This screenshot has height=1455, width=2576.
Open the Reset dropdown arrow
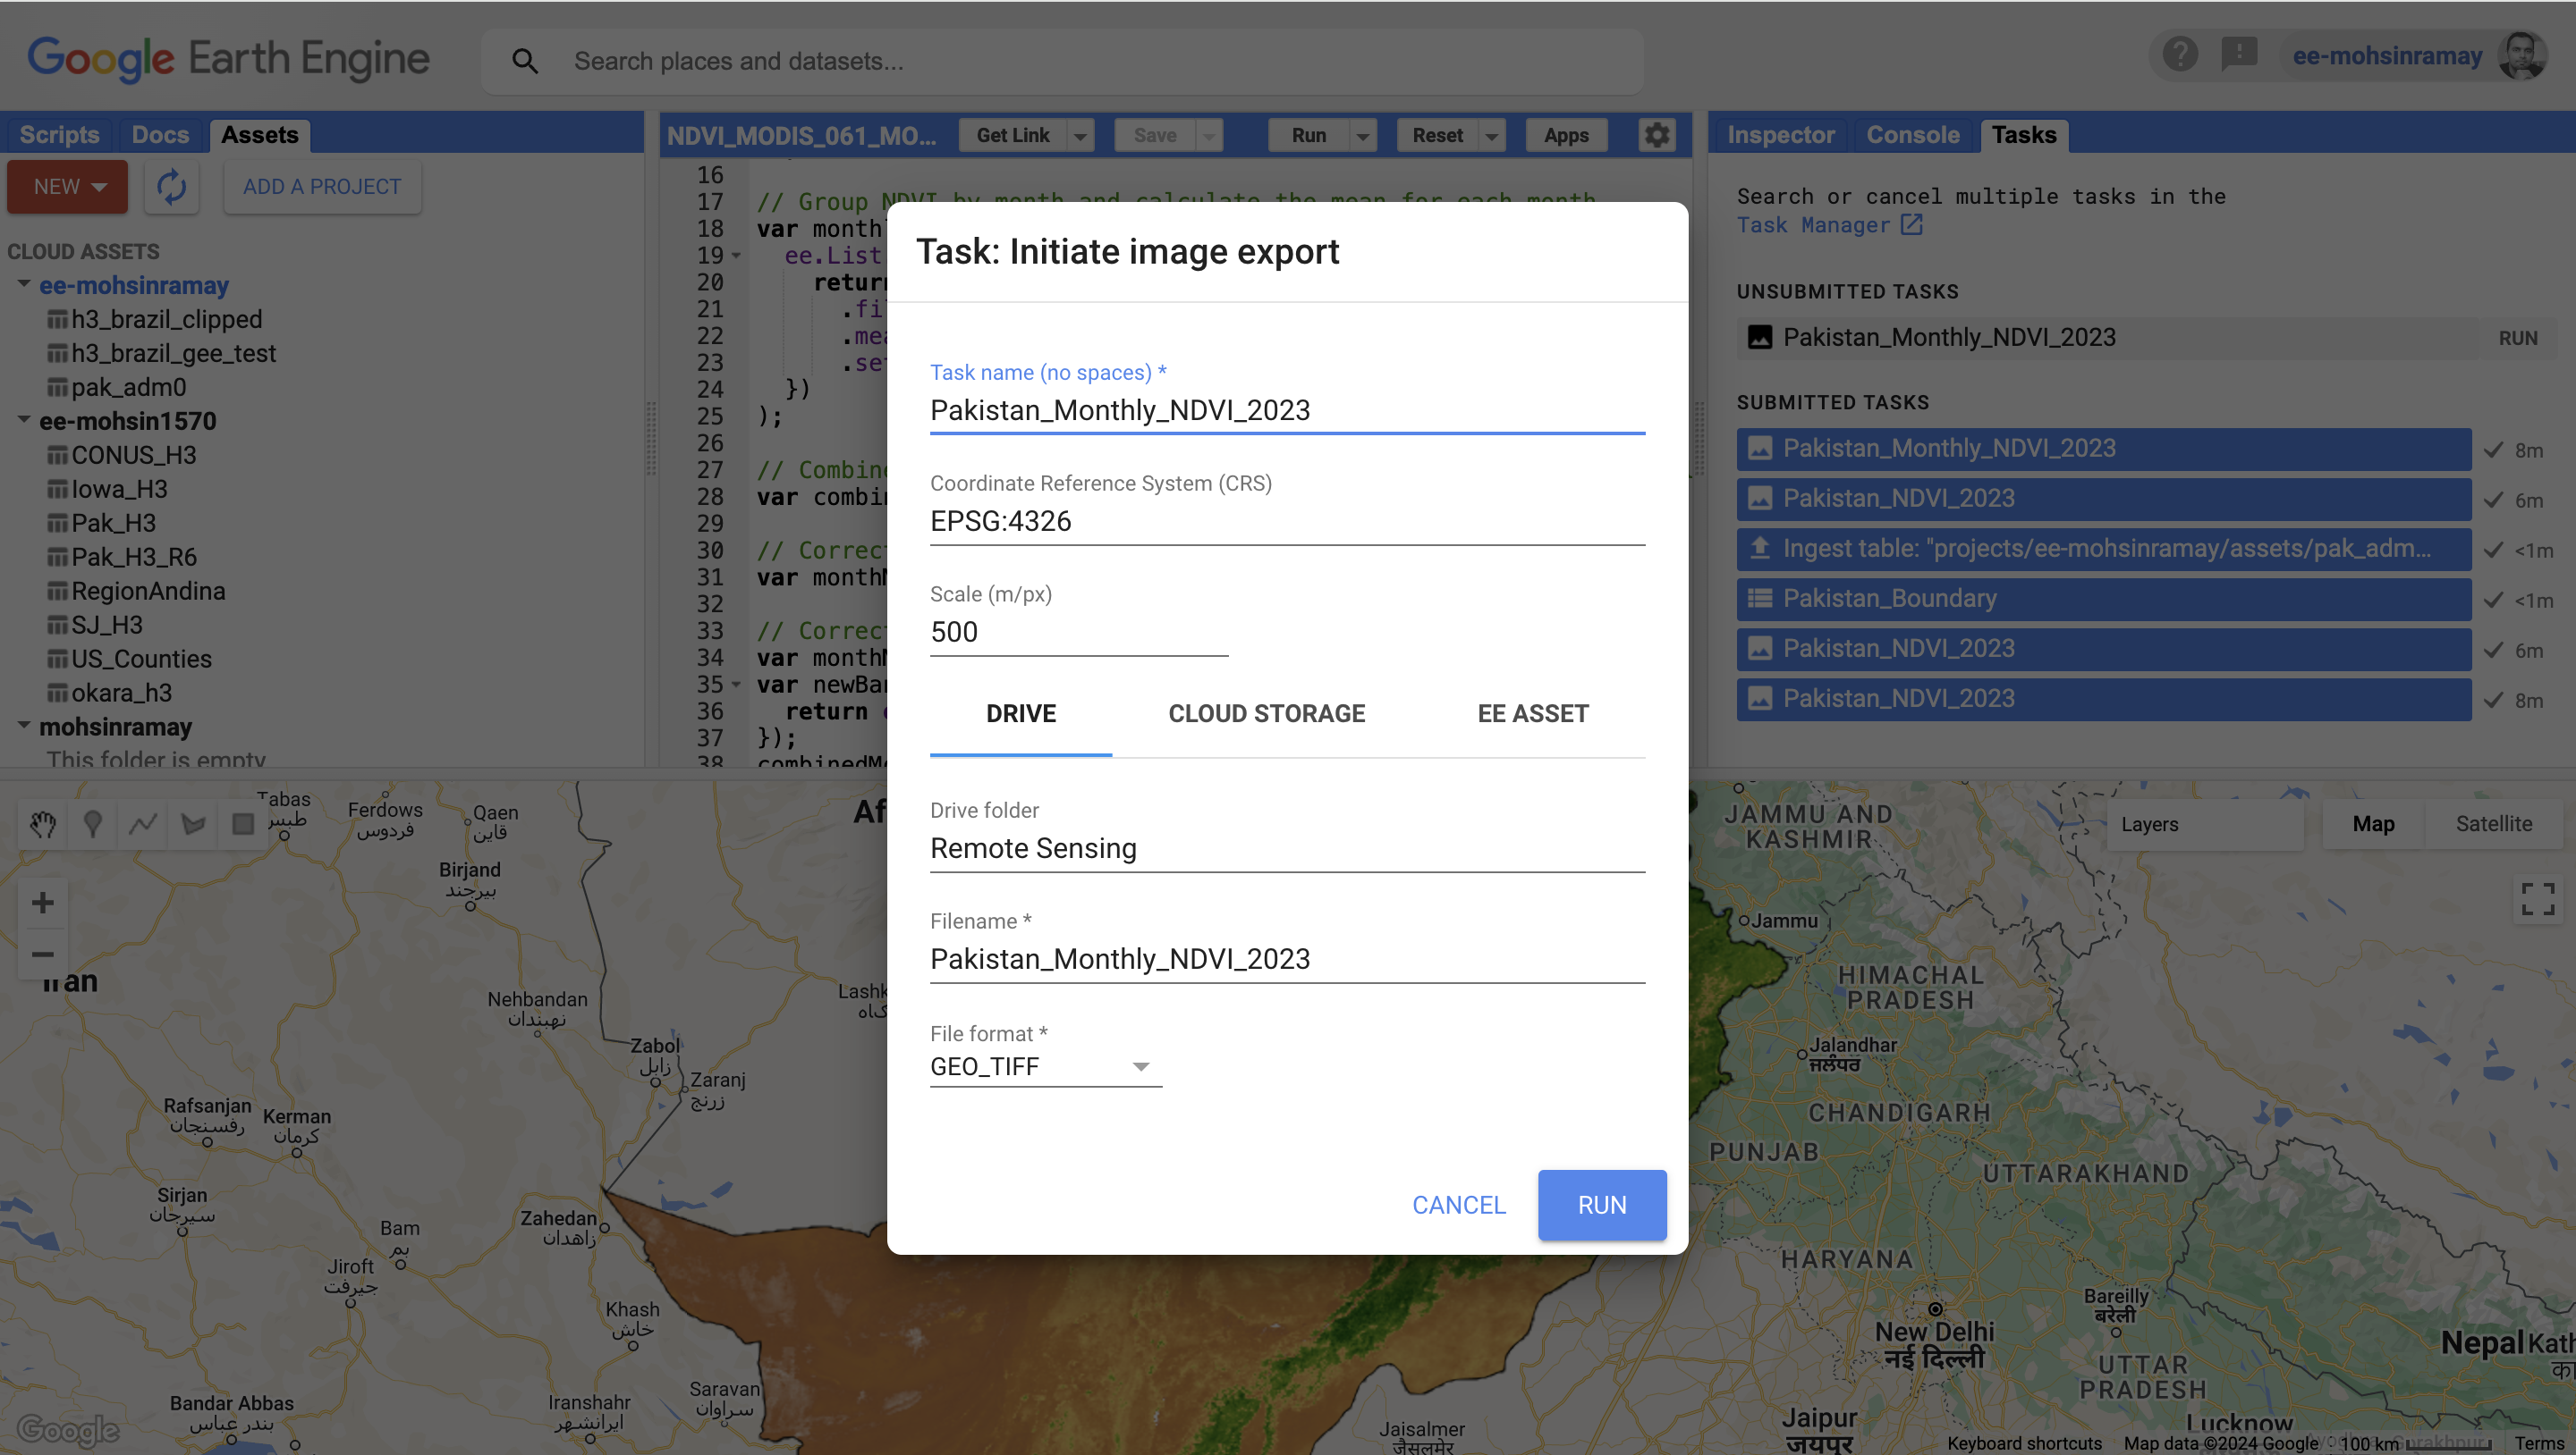(1491, 136)
